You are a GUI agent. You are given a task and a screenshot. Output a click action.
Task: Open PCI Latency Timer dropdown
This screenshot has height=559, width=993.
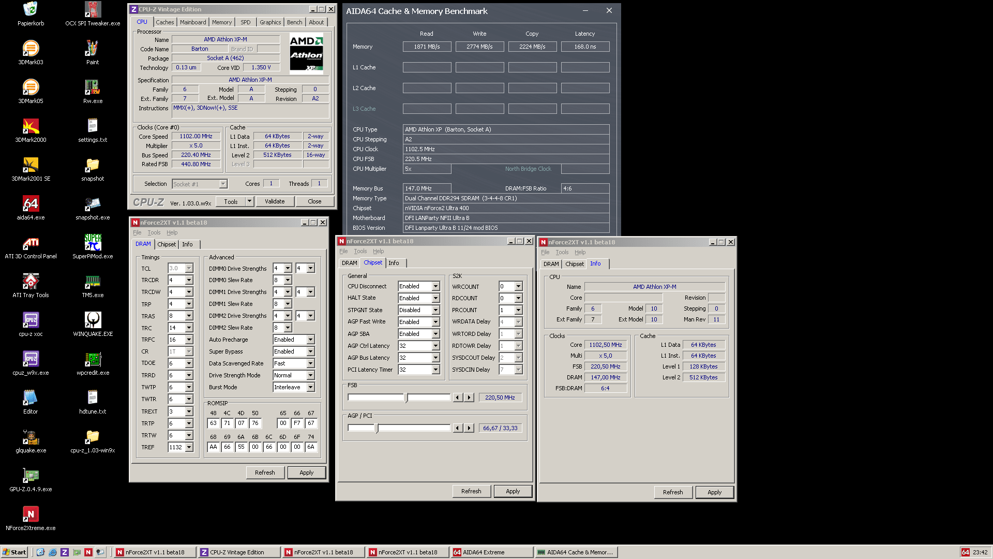435,370
